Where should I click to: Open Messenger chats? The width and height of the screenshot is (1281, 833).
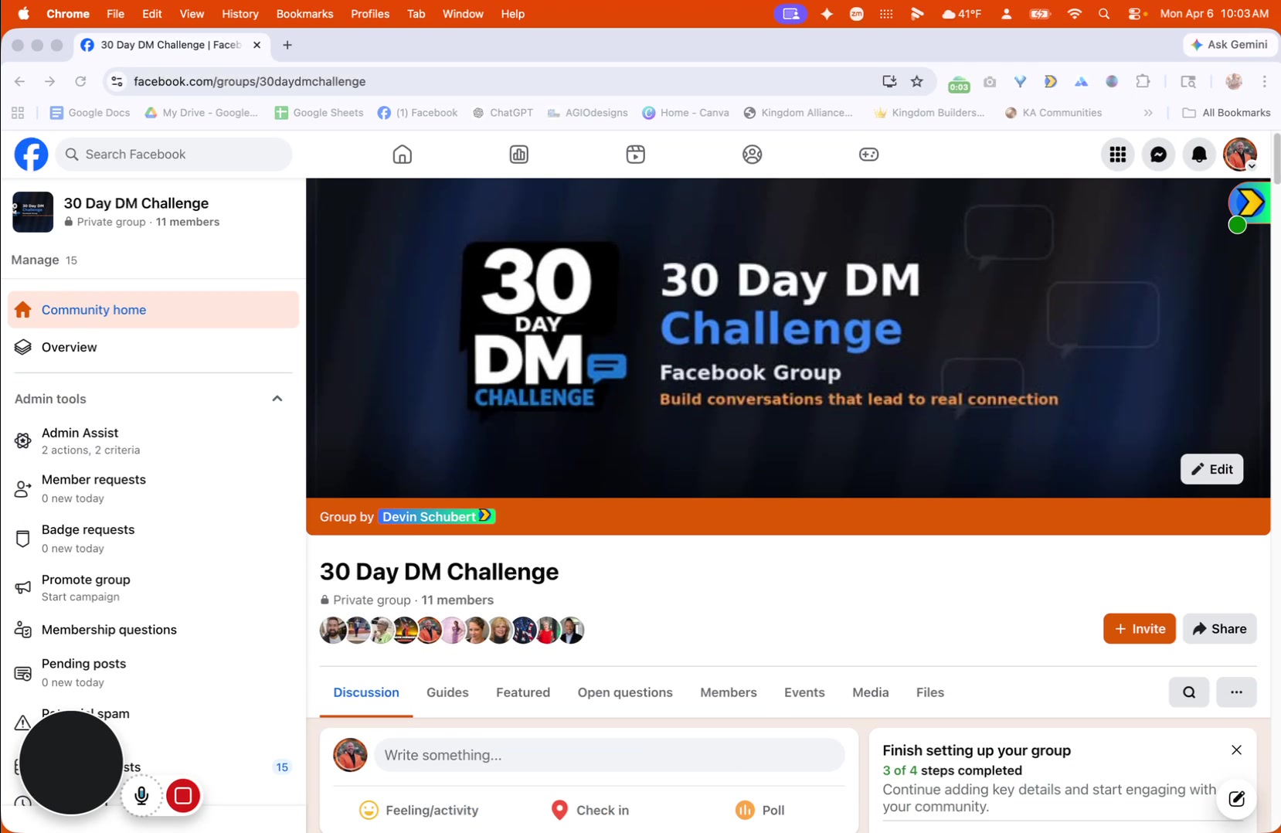pos(1159,155)
